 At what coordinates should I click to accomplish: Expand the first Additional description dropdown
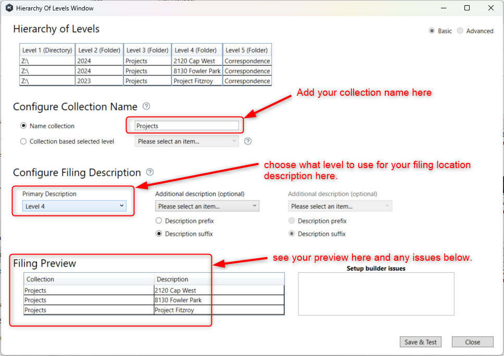click(x=207, y=206)
